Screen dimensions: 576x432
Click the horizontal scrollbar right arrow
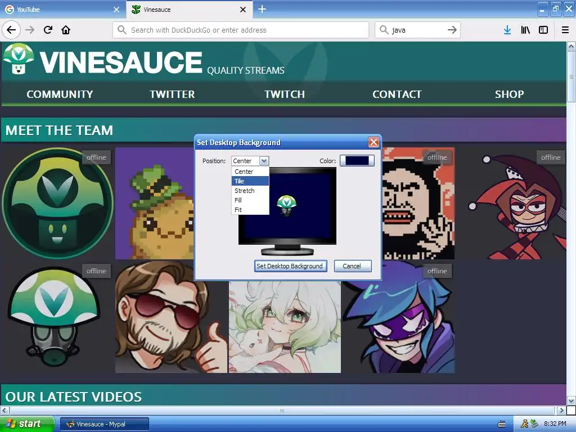point(561,410)
